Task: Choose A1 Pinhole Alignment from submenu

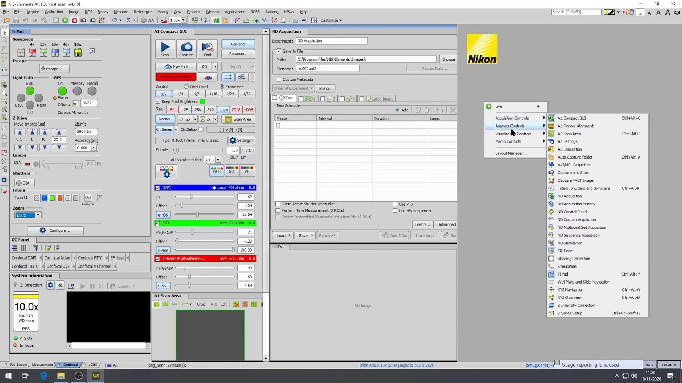Action: click(x=597, y=126)
